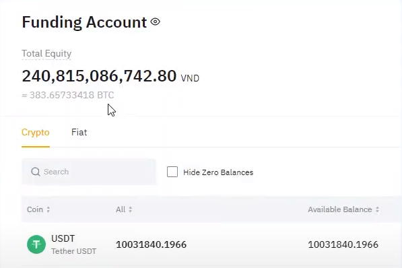Screen dimensions: 402x268
Task: Sort by the Available Balance column
Action: pyautogui.click(x=343, y=209)
